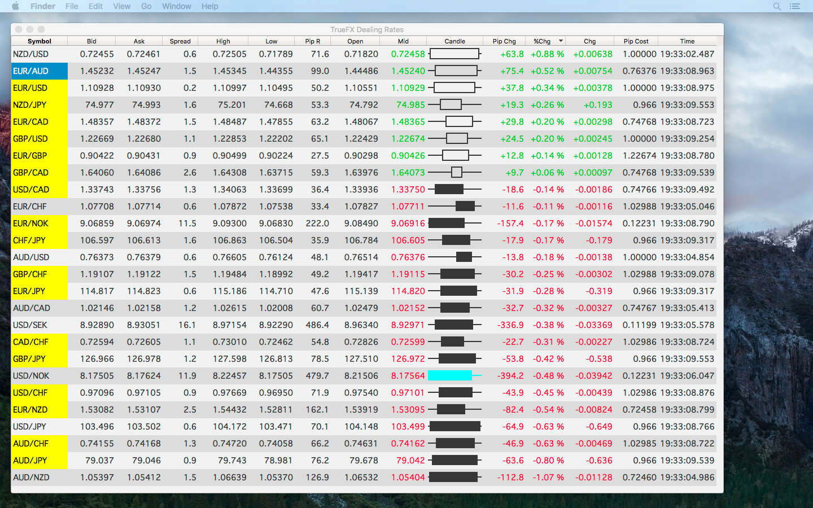Click the TrueFX Dealing Rates title bar
This screenshot has width=813, height=508.
pos(367,29)
